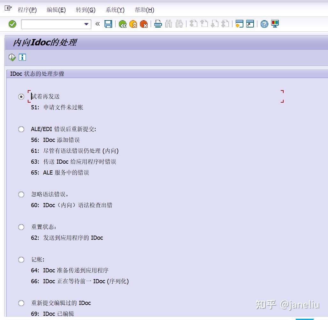Select the 试着再发送 radio button
328x320 pixels.
21,97
